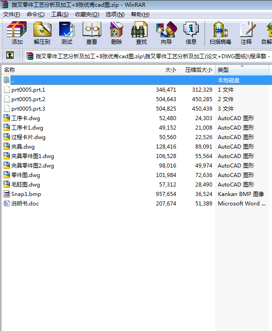Click '本地磁盘' in the selected row
This screenshot has height=331, width=272.
tap(229, 80)
